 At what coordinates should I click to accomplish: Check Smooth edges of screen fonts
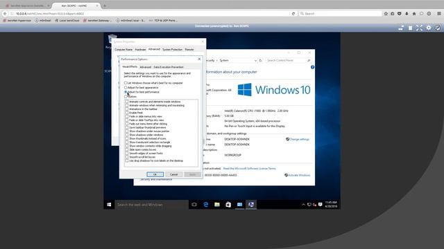click(127, 154)
